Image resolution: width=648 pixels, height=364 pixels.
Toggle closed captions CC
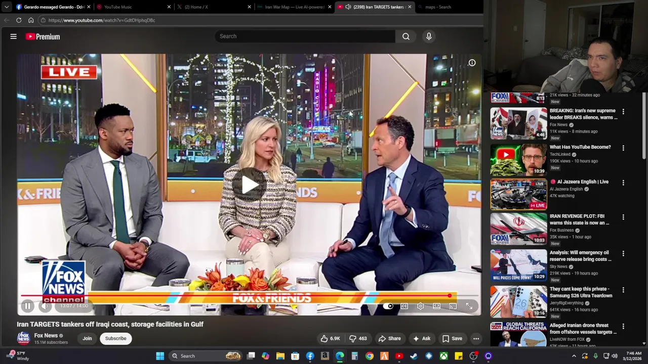(x=404, y=306)
